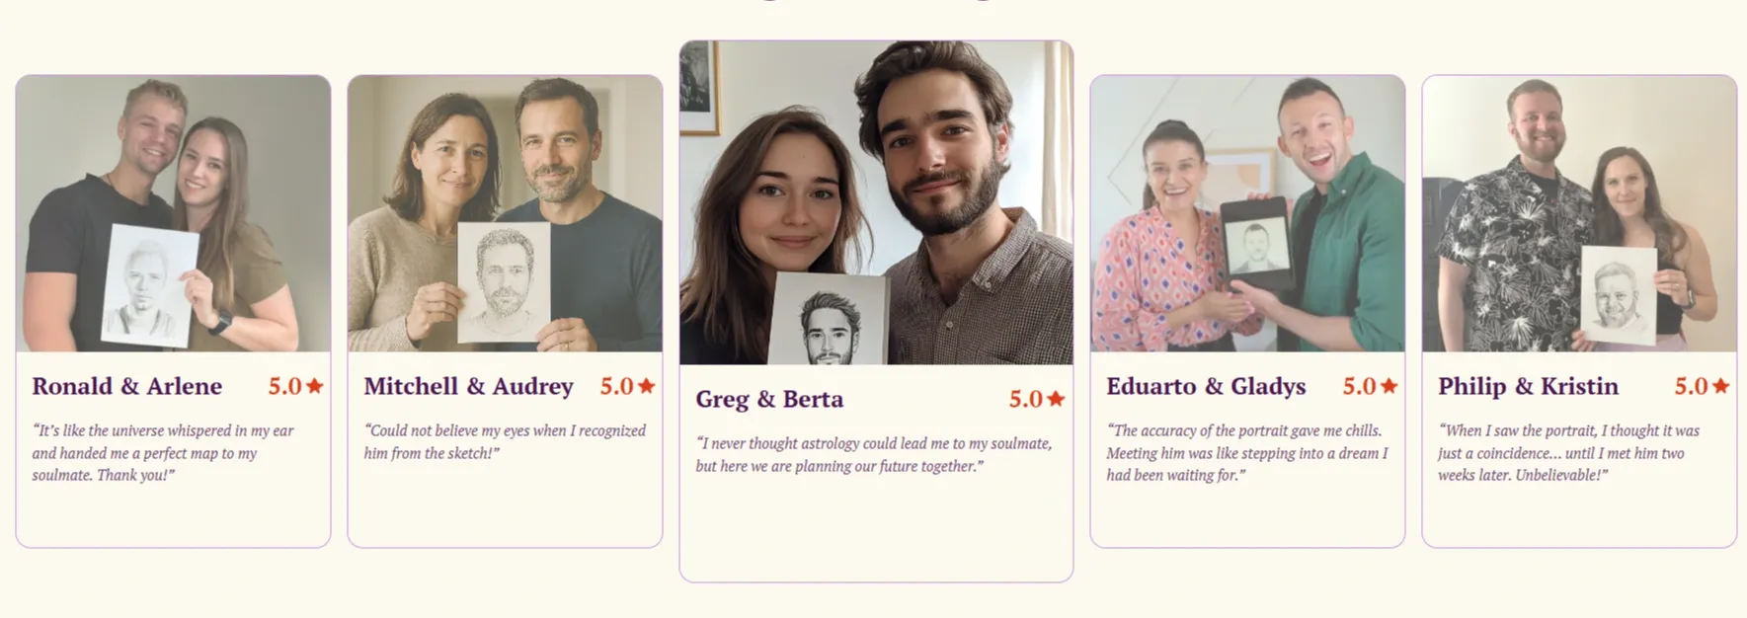Select the Mitchell & Audrey name heading
1747x618 pixels.
click(468, 386)
